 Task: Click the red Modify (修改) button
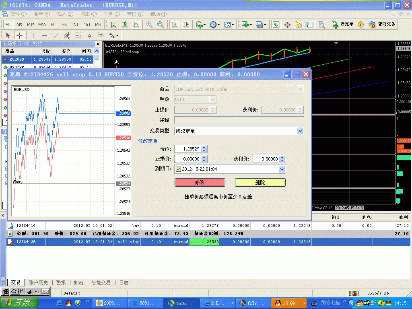tap(200, 182)
